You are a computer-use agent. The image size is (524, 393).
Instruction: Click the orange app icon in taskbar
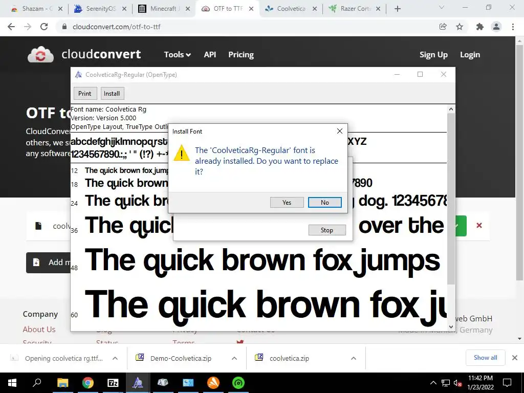[213, 383]
